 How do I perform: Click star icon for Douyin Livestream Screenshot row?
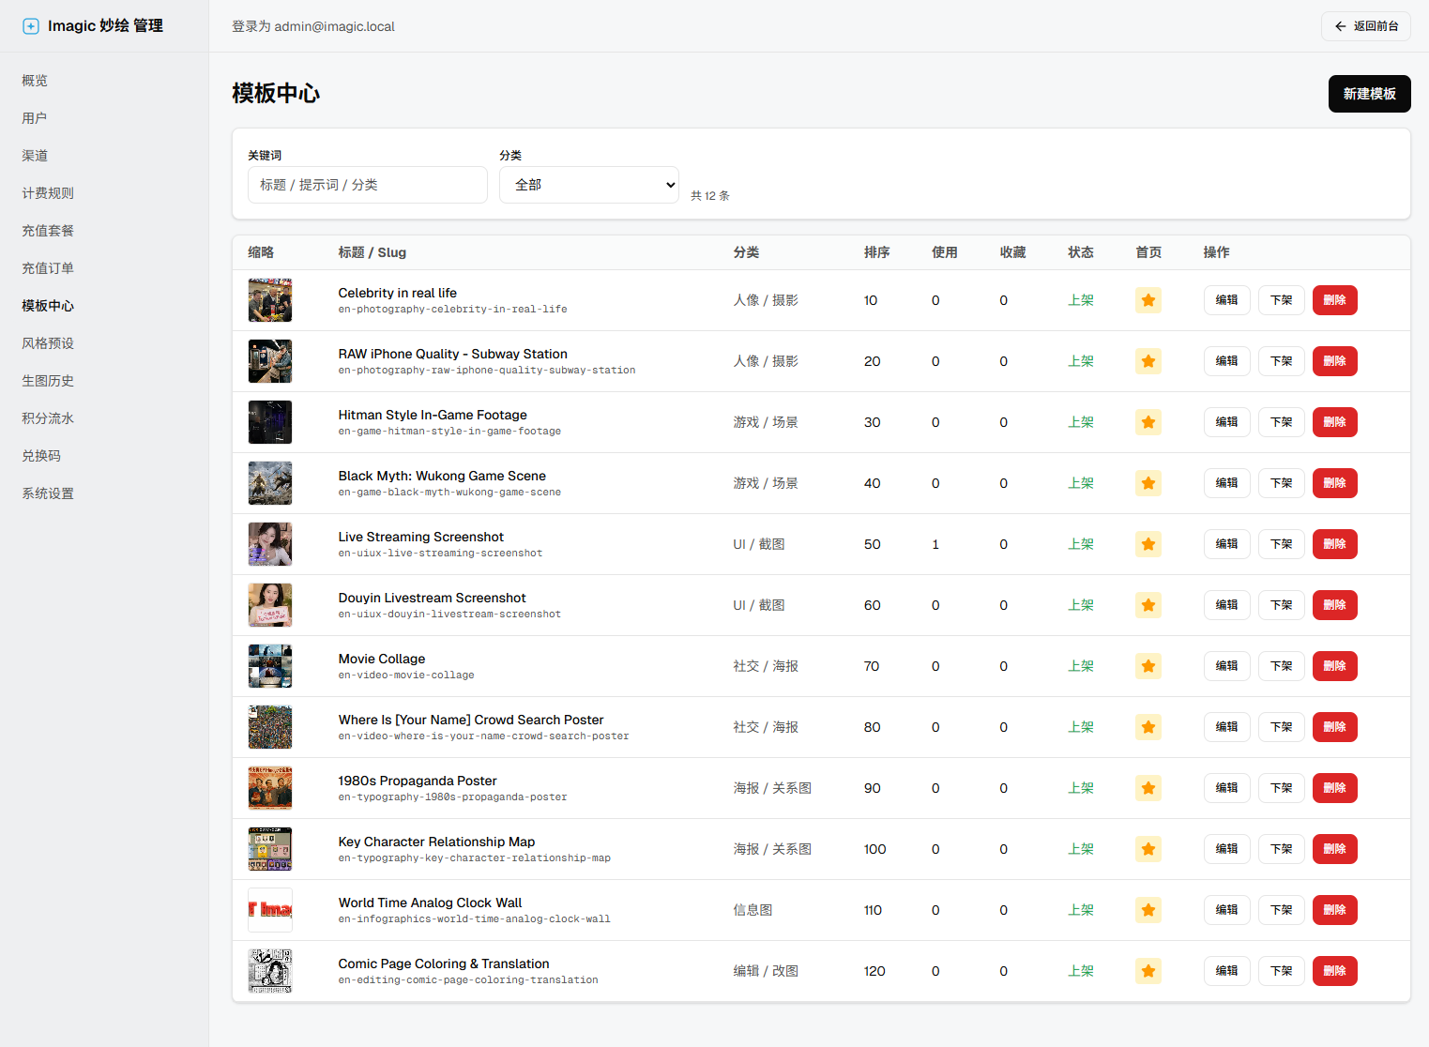pyautogui.click(x=1148, y=605)
